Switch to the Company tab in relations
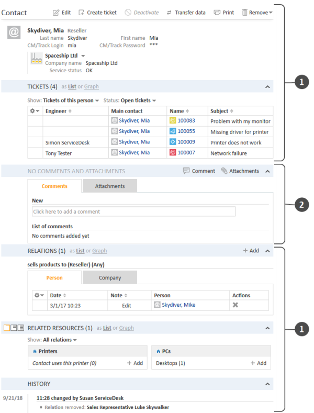The image size is (314, 413). pyautogui.click(x=110, y=278)
